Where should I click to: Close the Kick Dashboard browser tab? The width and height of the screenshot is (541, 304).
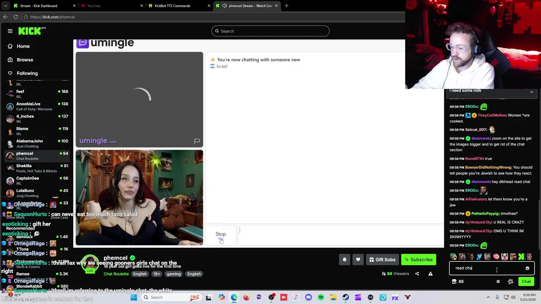click(74, 5)
